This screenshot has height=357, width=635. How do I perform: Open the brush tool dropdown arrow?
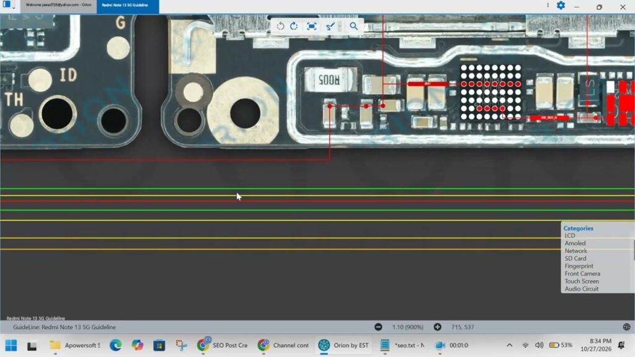[x=340, y=26]
